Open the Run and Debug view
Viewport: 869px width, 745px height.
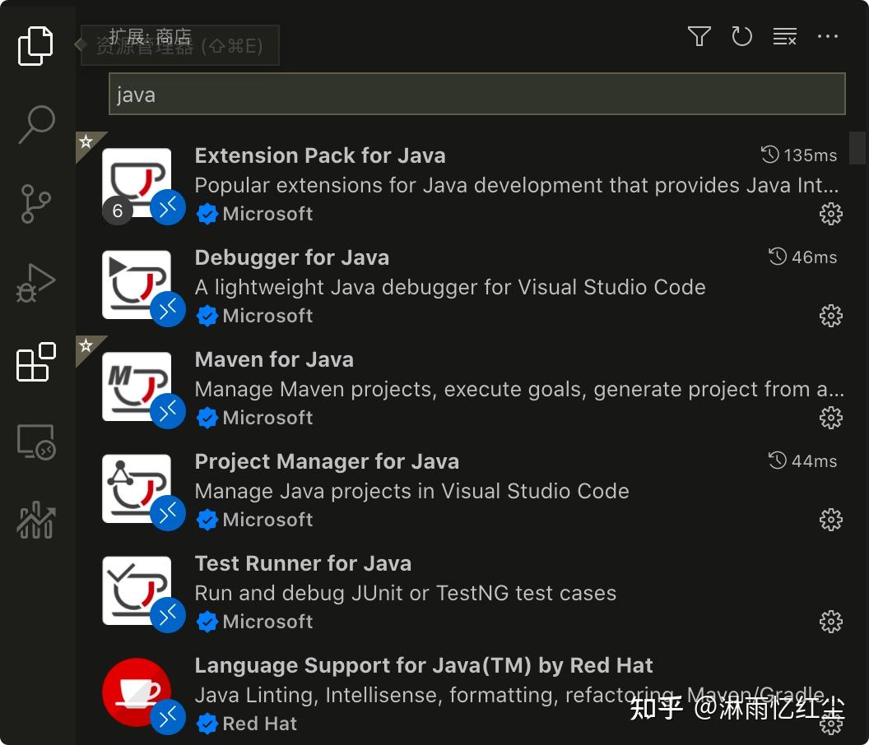tap(36, 283)
